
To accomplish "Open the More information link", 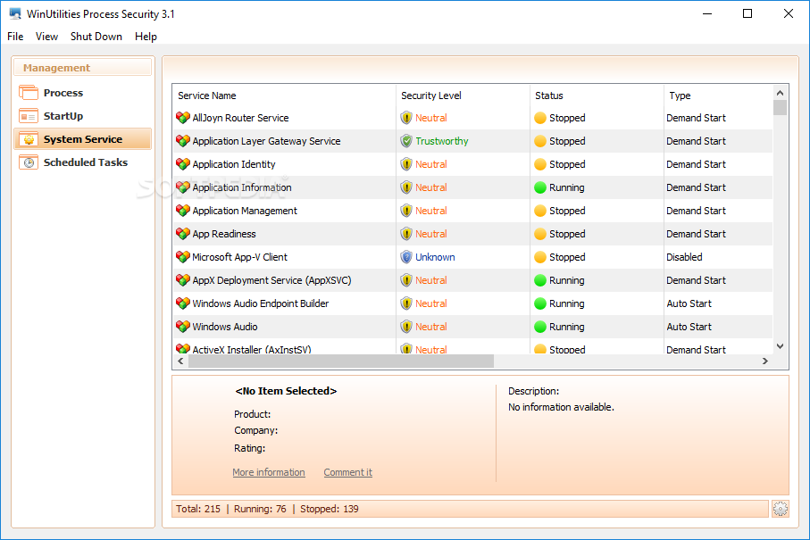I will 269,472.
